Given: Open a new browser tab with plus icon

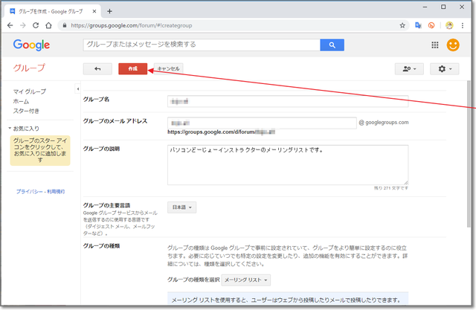Looking at the screenshot, I should 109,11.
